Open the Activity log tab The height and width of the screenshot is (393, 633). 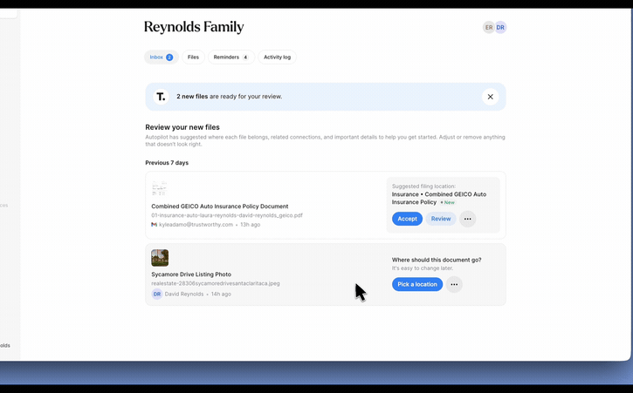click(278, 58)
